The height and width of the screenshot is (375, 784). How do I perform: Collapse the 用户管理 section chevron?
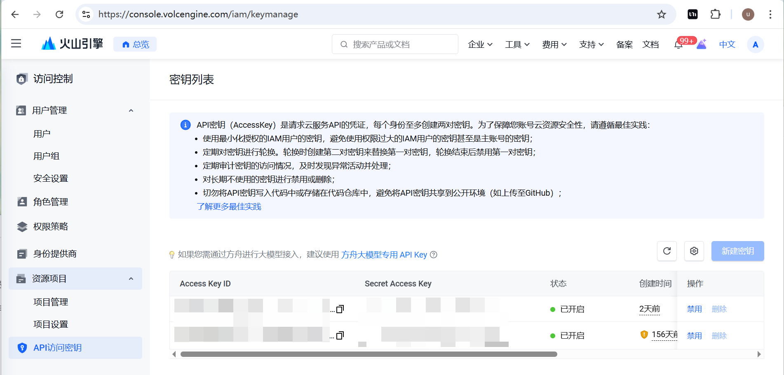pyautogui.click(x=131, y=110)
